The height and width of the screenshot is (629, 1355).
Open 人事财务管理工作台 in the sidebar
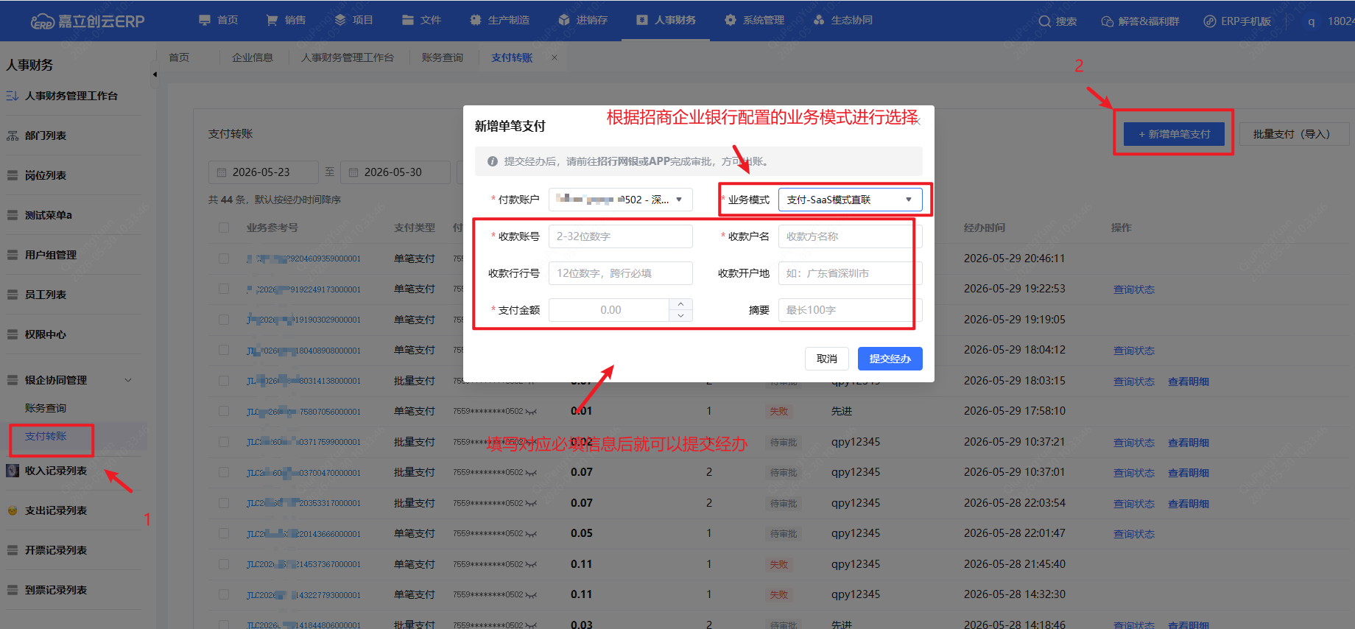click(71, 96)
